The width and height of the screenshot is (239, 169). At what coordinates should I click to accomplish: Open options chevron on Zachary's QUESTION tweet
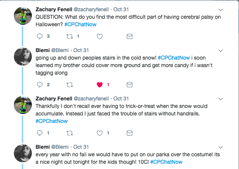pyautogui.click(x=221, y=9)
